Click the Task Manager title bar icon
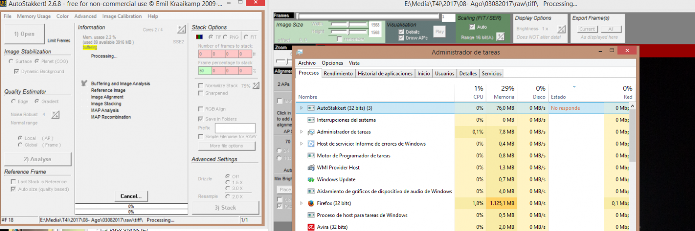695x231 pixels. tap(300, 52)
